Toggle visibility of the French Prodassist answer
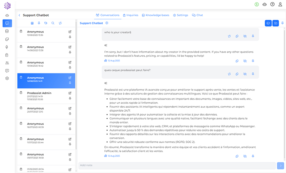The height and width of the screenshot is (173, 286). [x=245, y=156]
